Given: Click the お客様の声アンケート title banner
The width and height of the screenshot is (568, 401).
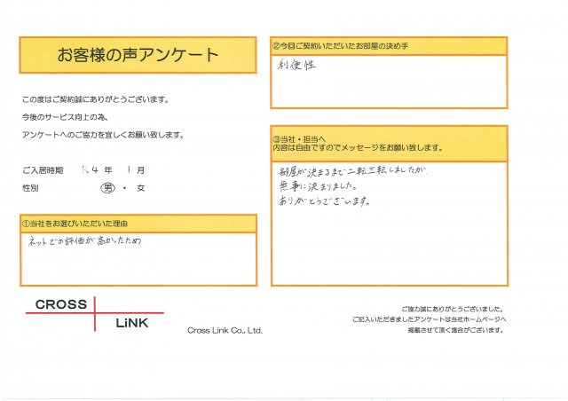Looking at the screenshot, I should pyautogui.click(x=138, y=54).
